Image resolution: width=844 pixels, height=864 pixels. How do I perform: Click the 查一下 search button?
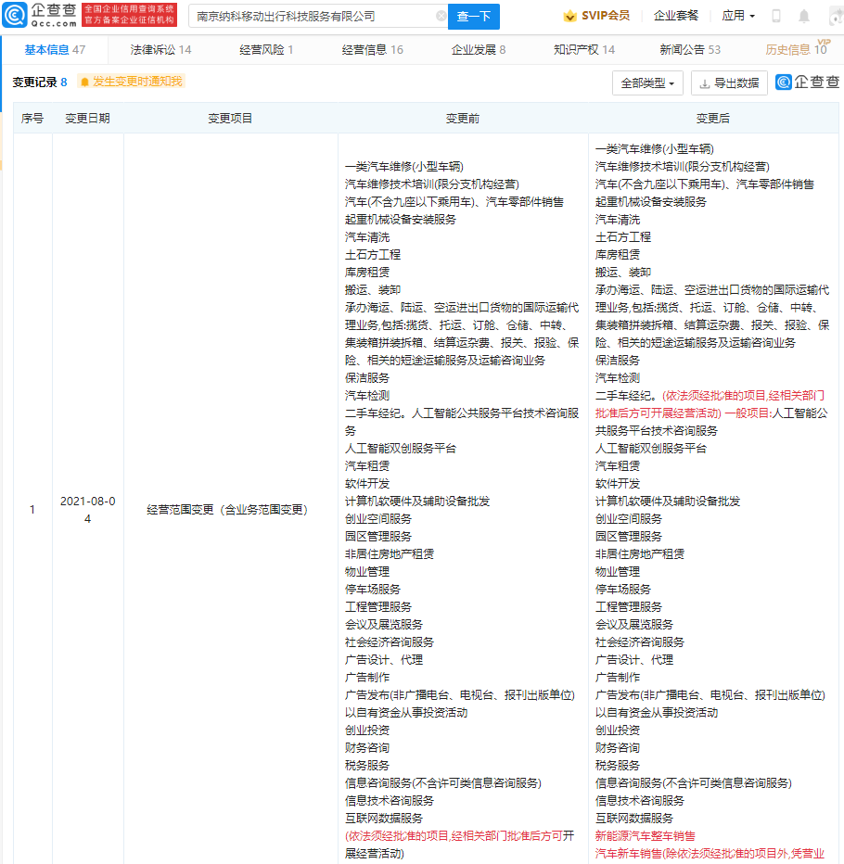(x=474, y=17)
